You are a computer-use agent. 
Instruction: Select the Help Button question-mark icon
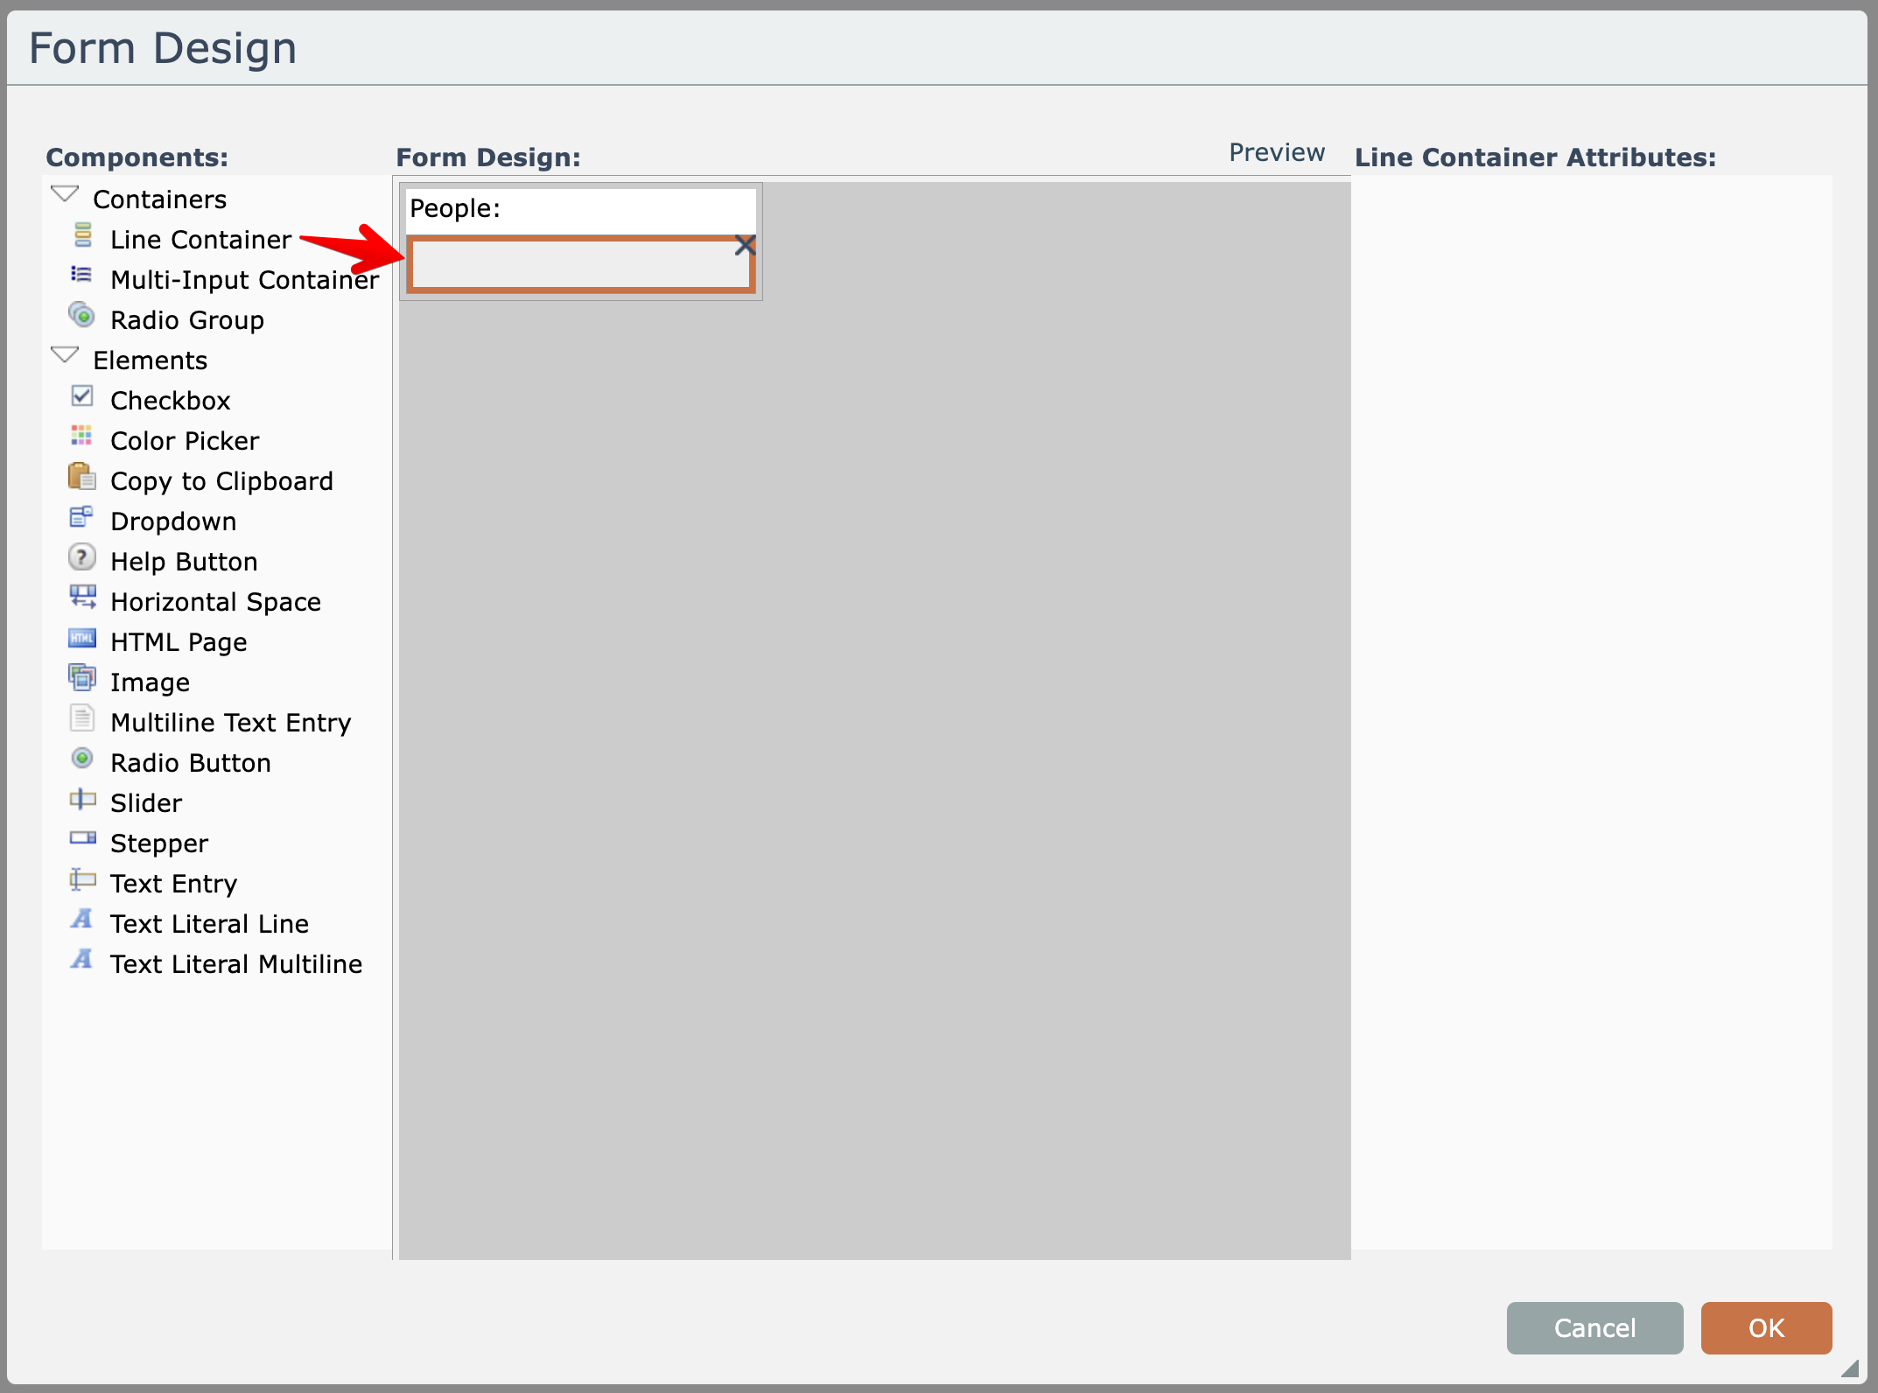(81, 557)
